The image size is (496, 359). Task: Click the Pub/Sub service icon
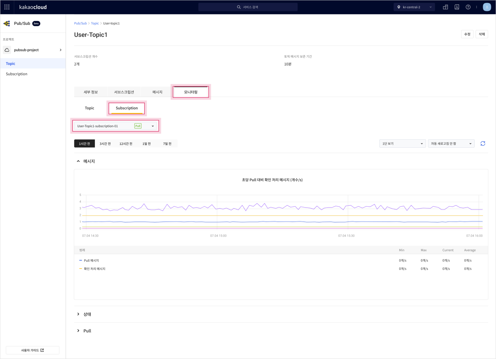click(7, 24)
